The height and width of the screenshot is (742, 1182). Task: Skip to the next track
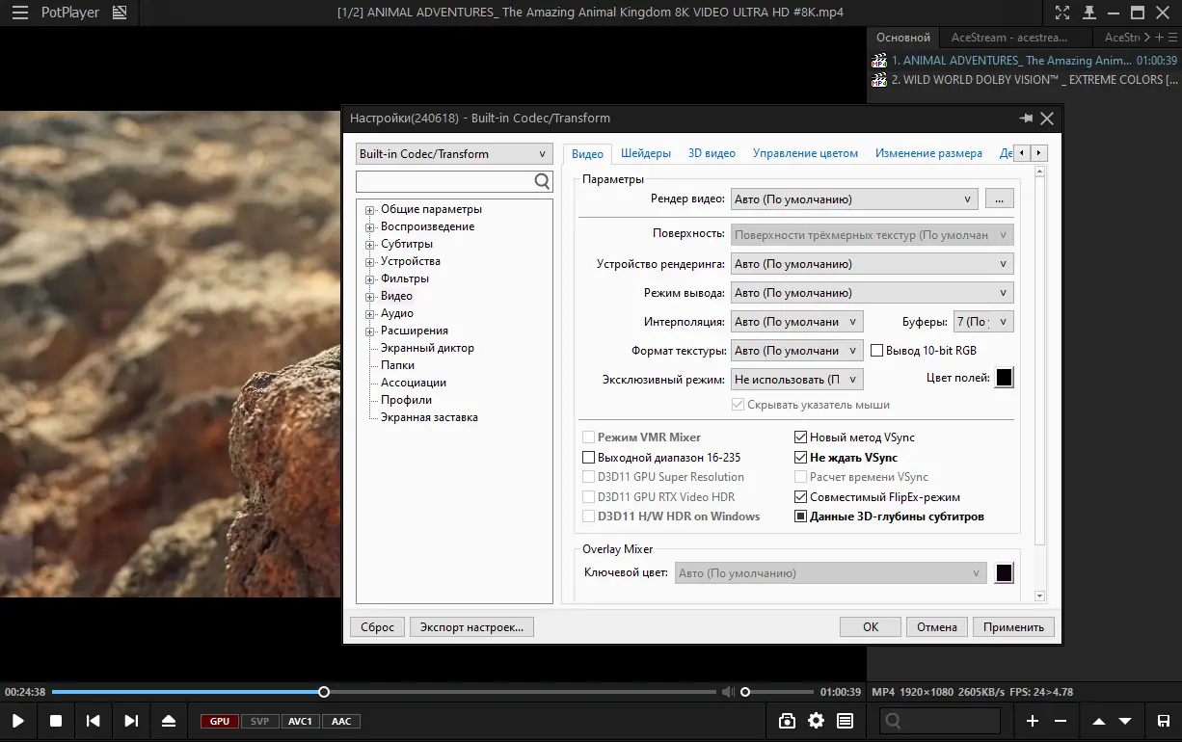click(131, 721)
